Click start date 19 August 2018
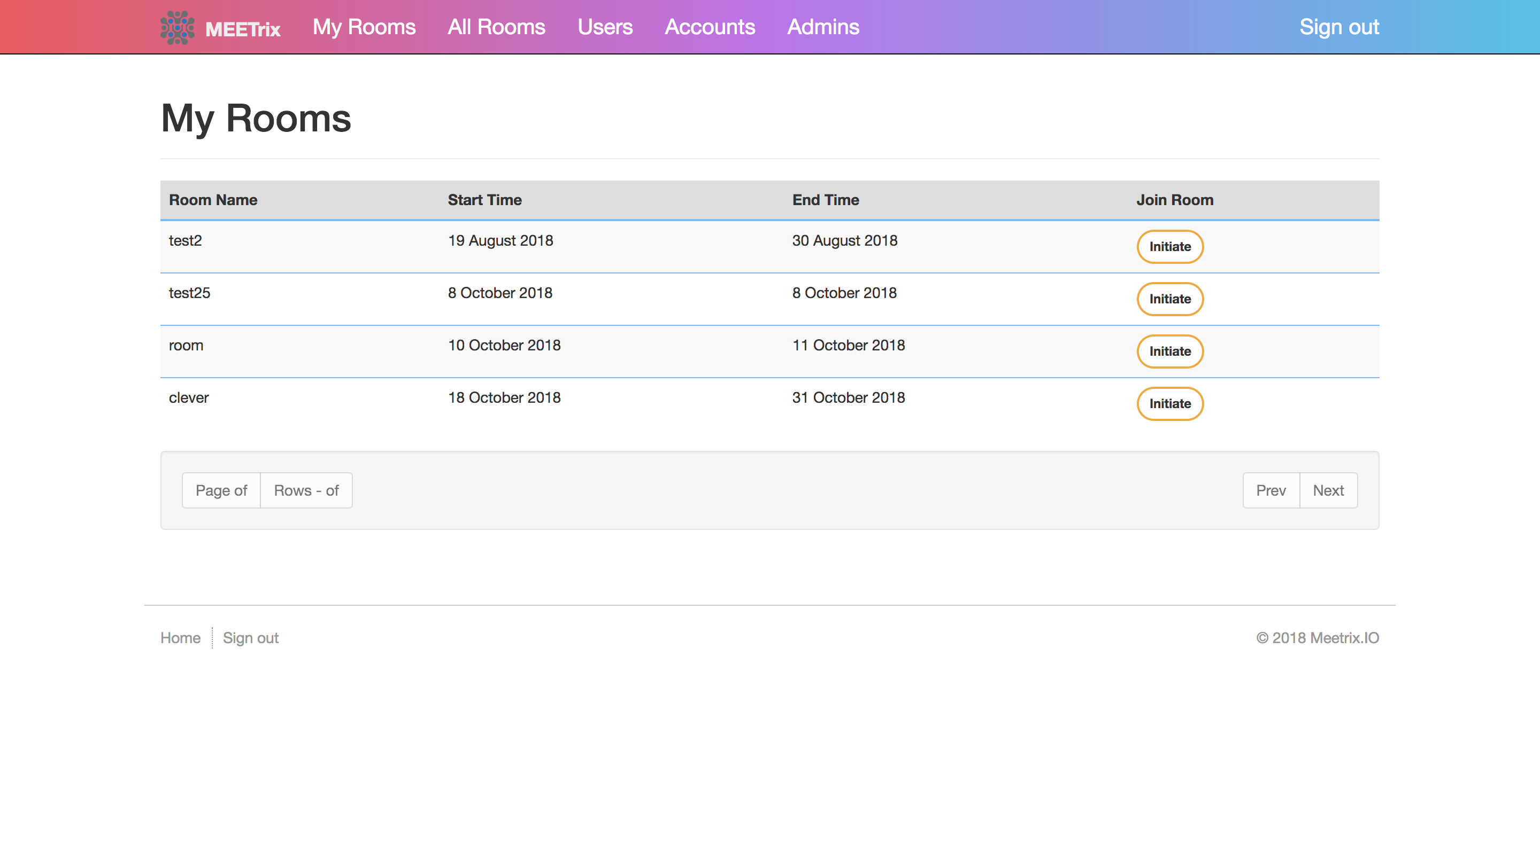The height and width of the screenshot is (844, 1540). (x=500, y=241)
